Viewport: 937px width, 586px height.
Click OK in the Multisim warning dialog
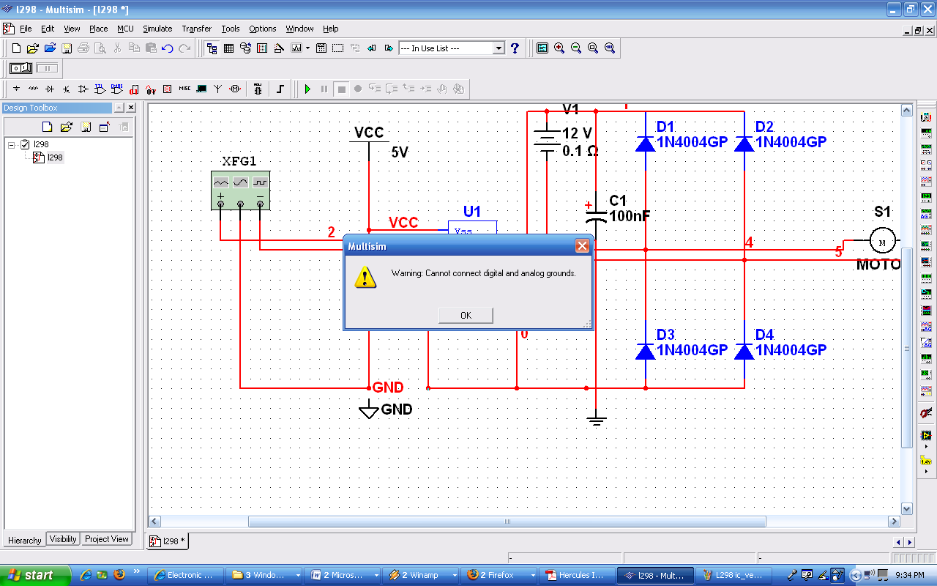pyautogui.click(x=466, y=315)
